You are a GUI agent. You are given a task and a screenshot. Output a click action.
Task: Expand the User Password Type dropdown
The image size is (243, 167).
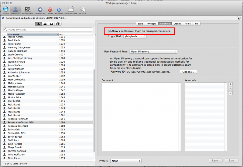pos(153,52)
